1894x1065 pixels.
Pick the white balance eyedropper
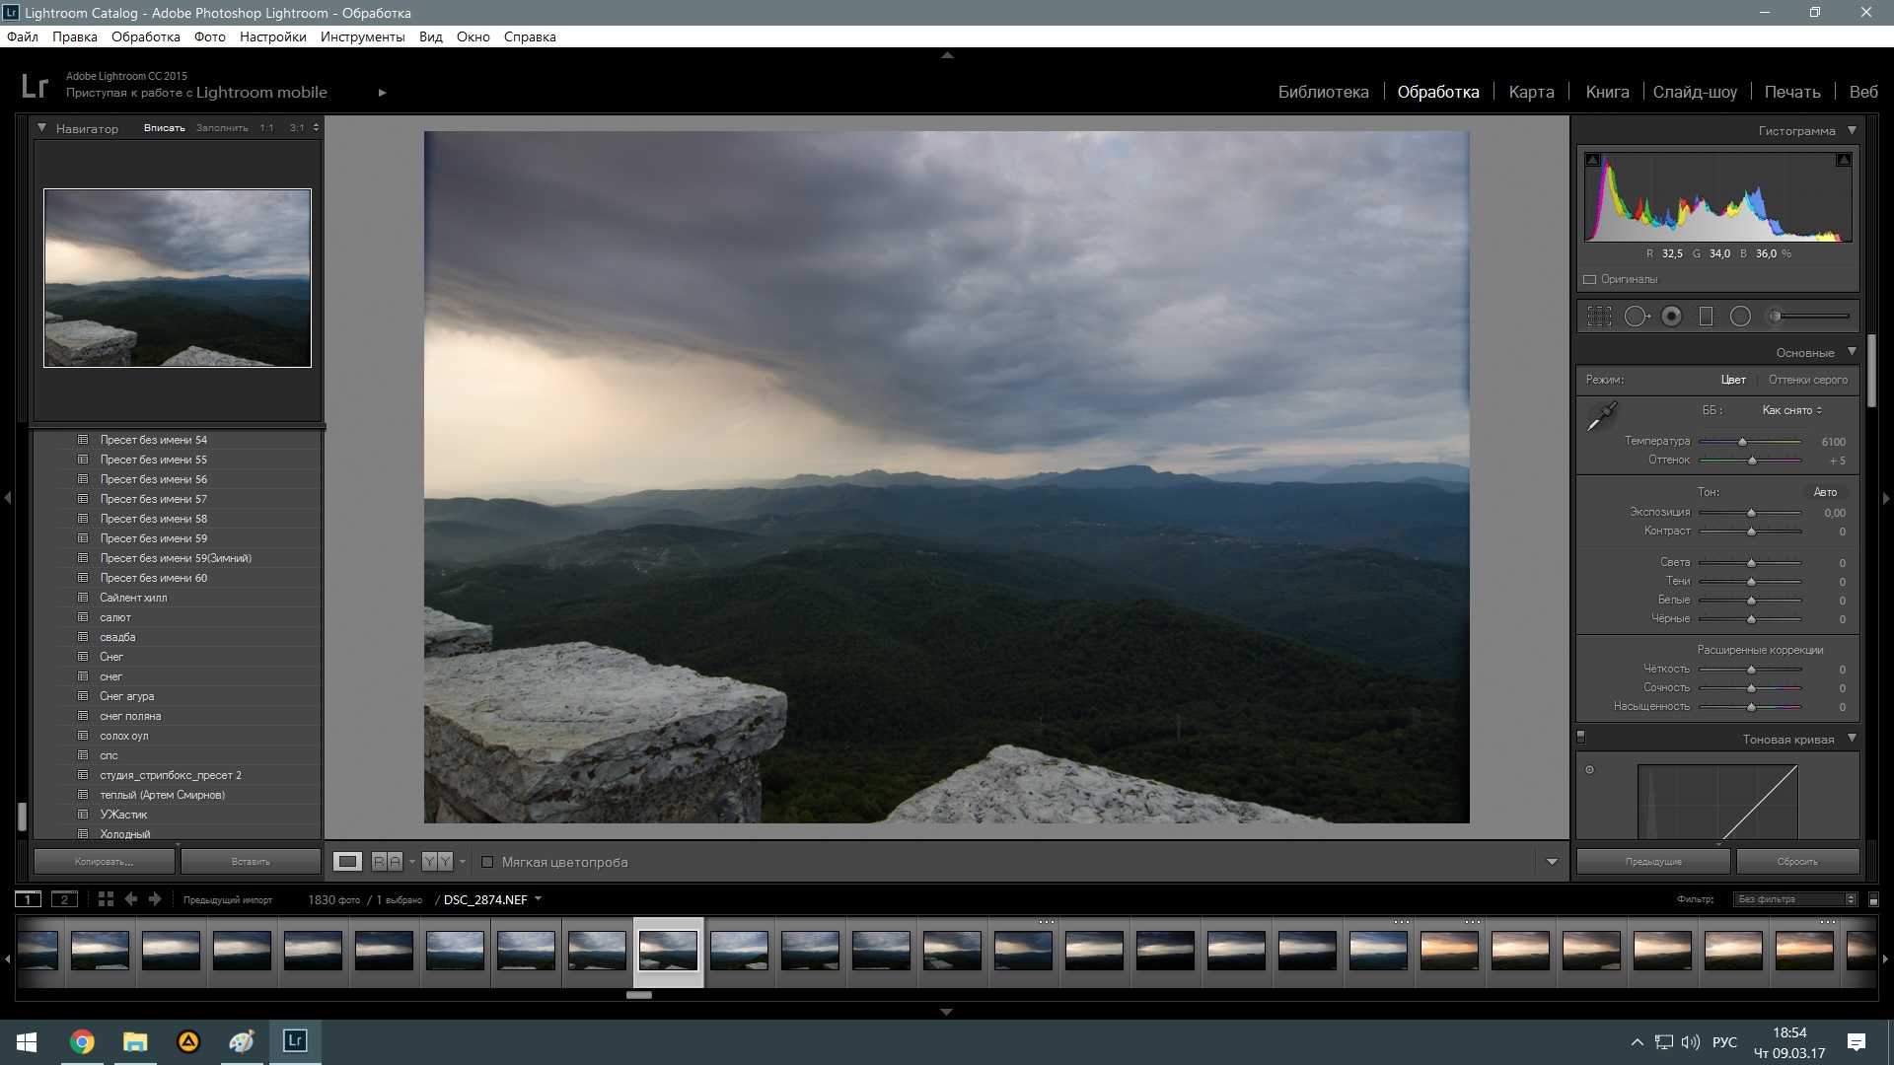pyautogui.click(x=1601, y=417)
